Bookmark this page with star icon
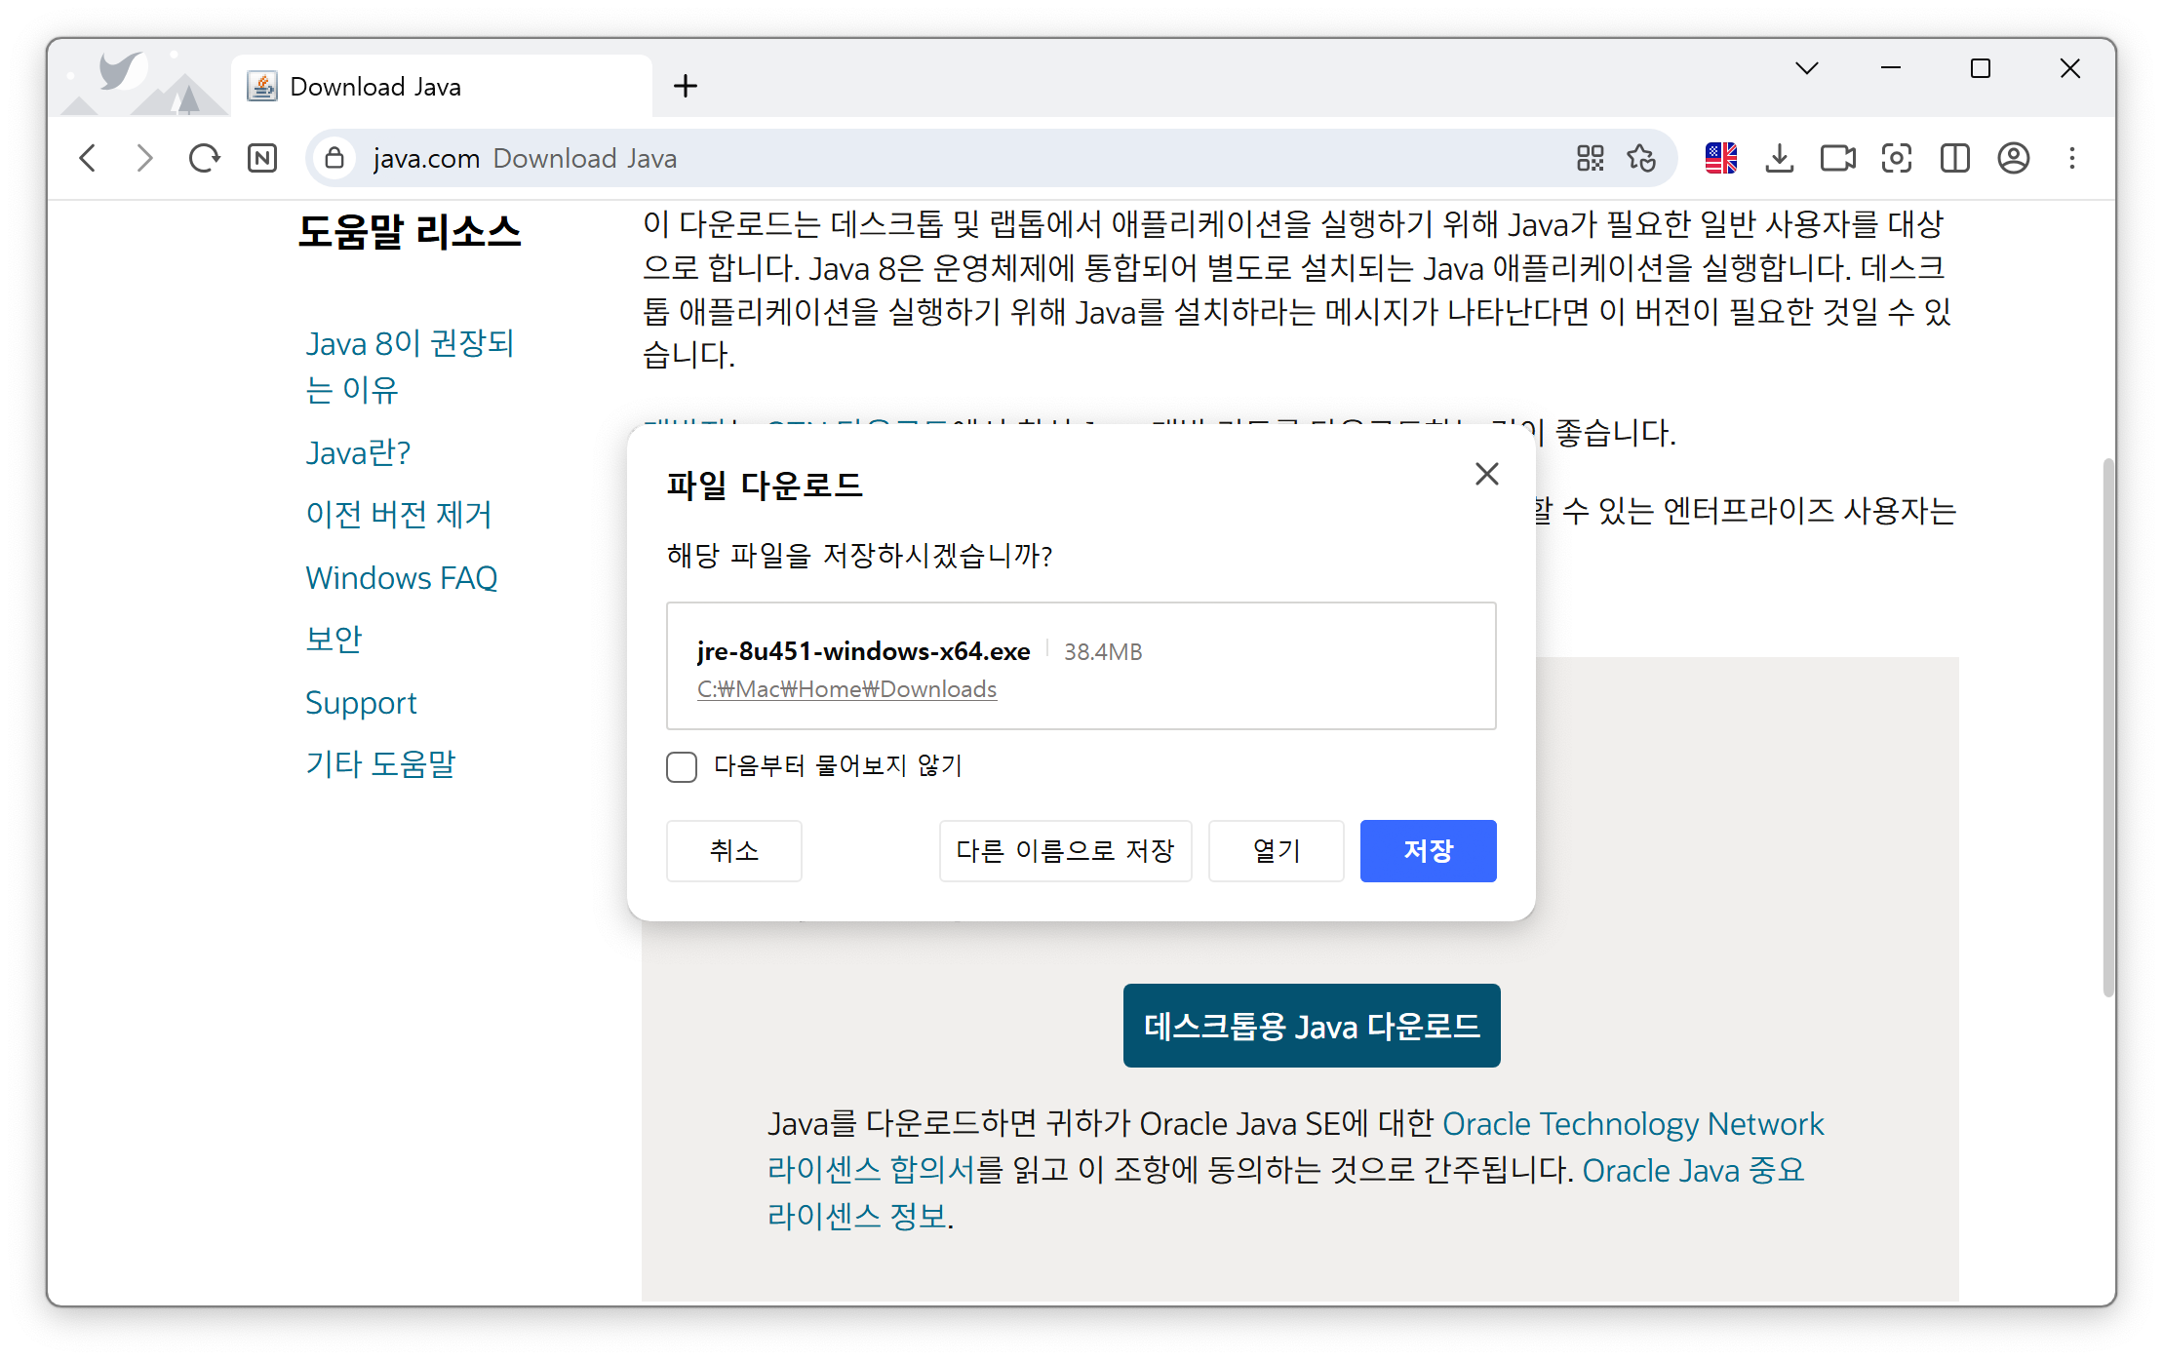The height and width of the screenshot is (1361, 2163). pyautogui.click(x=1641, y=158)
